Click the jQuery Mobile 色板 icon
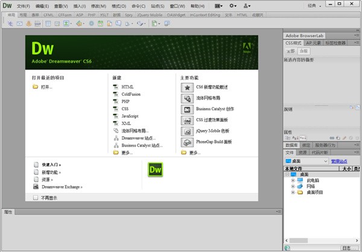 tap(187, 131)
